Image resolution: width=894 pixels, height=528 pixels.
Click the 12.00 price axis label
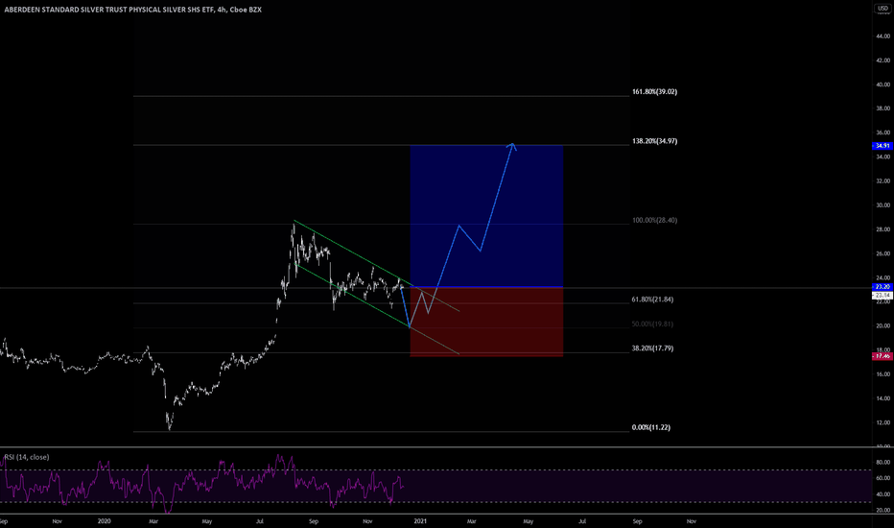883,423
